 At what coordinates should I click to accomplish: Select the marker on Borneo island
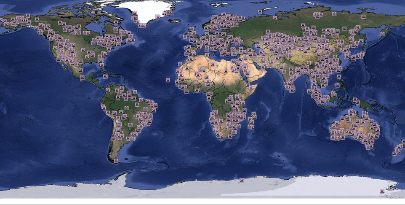point(333,94)
